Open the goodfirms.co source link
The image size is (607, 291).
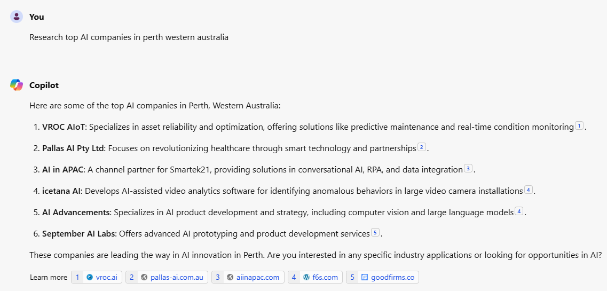coord(382,277)
